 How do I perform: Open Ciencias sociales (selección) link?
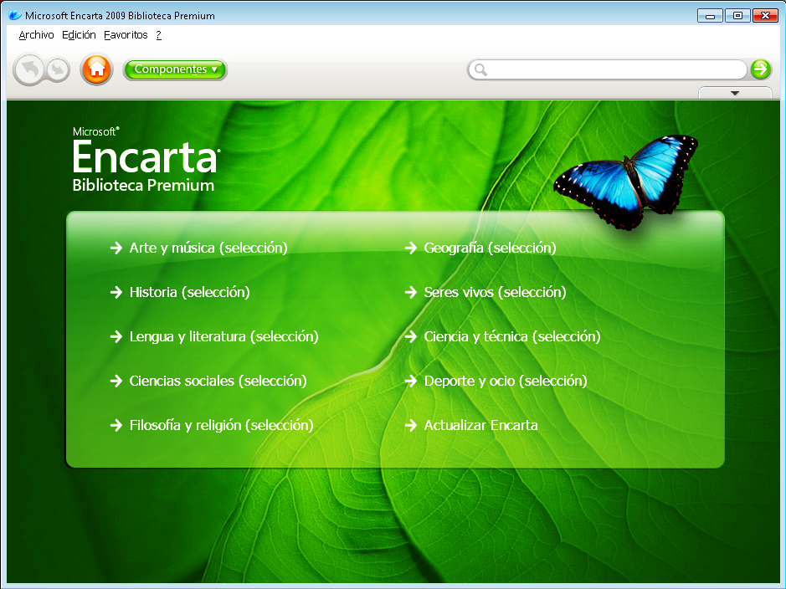point(218,382)
